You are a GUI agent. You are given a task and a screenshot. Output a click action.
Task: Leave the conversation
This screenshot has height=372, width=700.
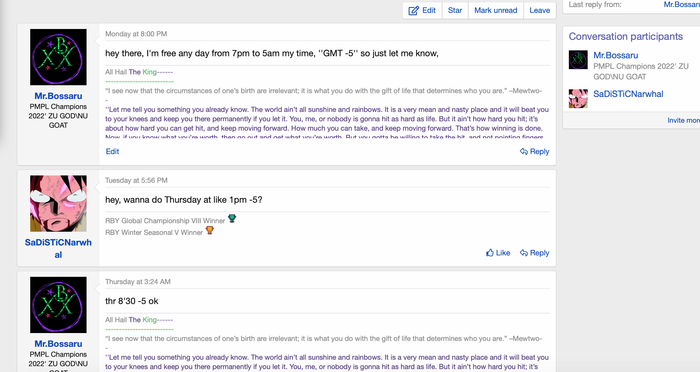540,11
